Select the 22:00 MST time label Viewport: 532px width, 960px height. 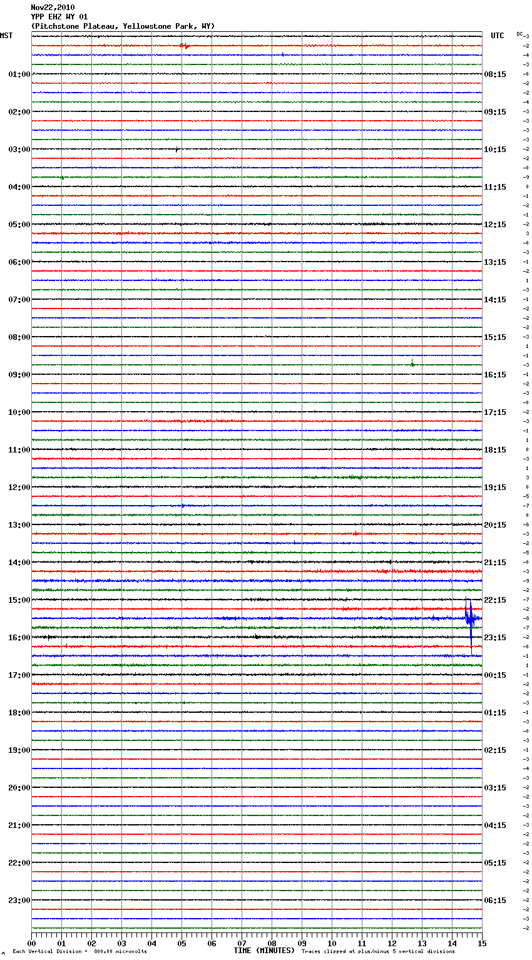[19, 863]
